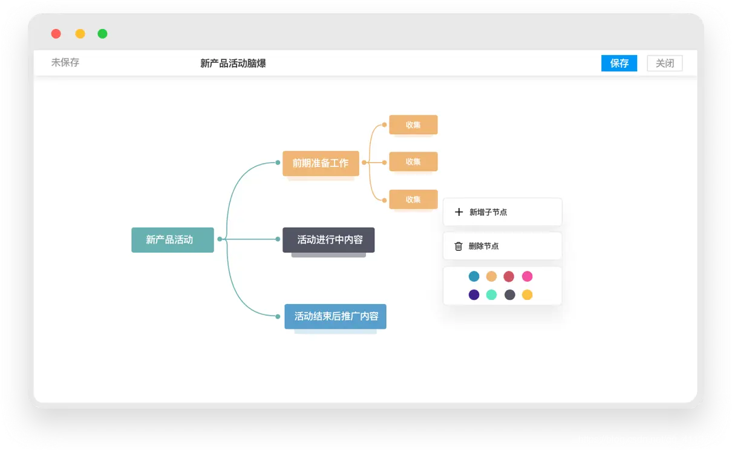Image resolution: width=732 pixels, height=451 pixels.
Task: Click the 未保存 status text
Action: pyautogui.click(x=65, y=62)
